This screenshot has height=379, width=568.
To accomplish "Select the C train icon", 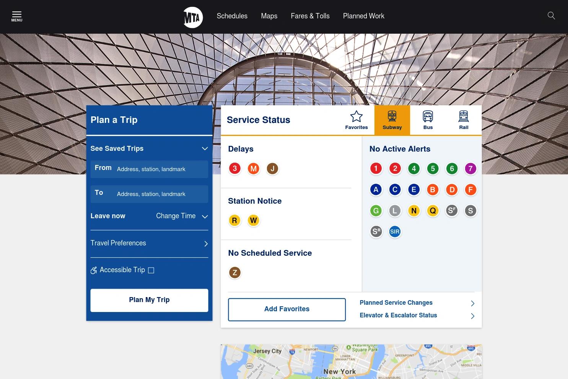I will (395, 189).
